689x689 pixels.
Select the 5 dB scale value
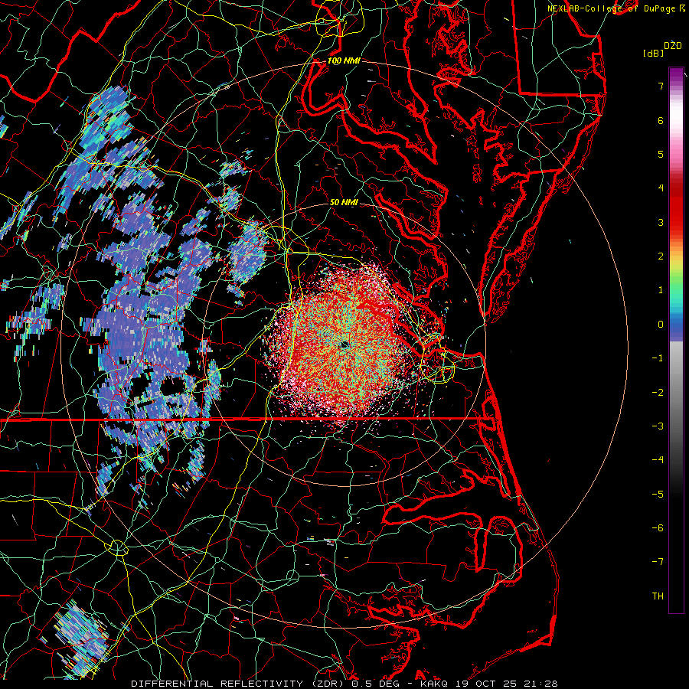coord(661,154)
